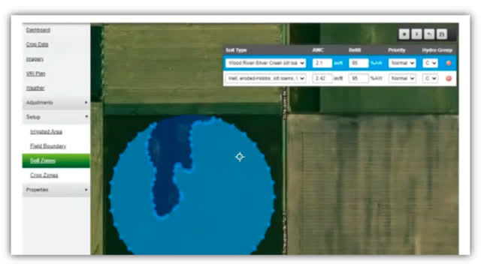Image resolution: width=481 pixels, height=270 pixels.
Task: Click the toolbar icon between add and arrow icons
Action: click(x=416, y=34)
